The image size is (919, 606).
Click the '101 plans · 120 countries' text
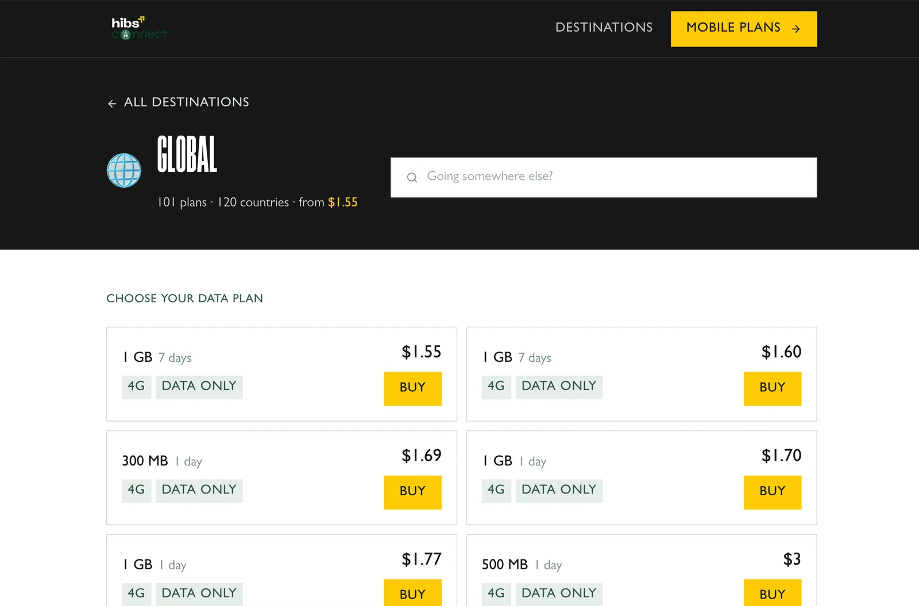click(223, 202)
